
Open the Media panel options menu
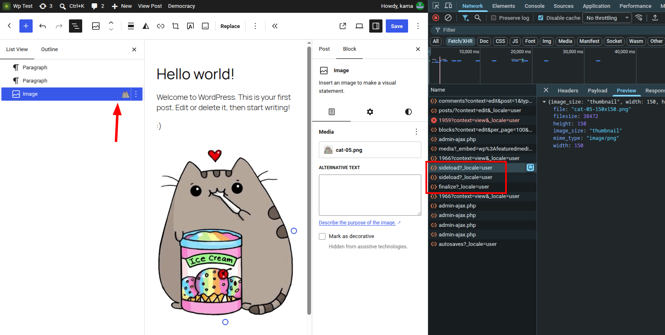416,132
